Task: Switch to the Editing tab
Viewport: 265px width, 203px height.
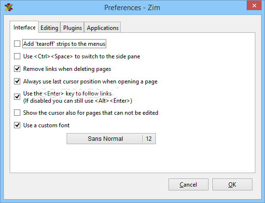Action: click(49, 27)
